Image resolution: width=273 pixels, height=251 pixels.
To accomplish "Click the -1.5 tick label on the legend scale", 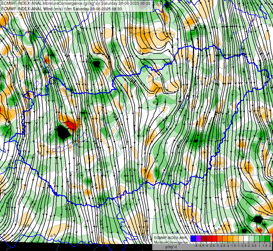I will (x=233, y=246).
